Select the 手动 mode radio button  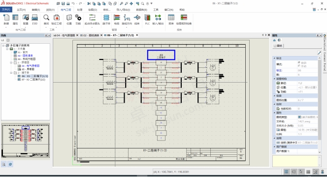click(x=299, y=66)
